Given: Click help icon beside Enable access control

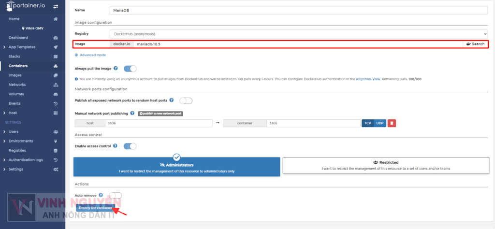Looking at the screenshot, I should (116, 145).
